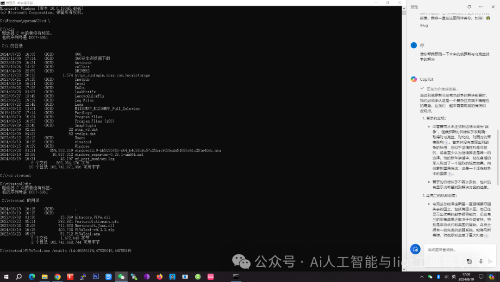Start a new topic with the blue chat button
The image size is (500, 282).
[415, 249]
